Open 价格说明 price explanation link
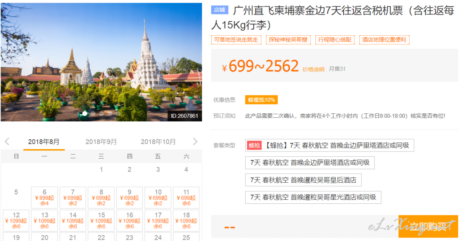Image resolution: width=460 pixels, height=241 pixels. point(313,69)
